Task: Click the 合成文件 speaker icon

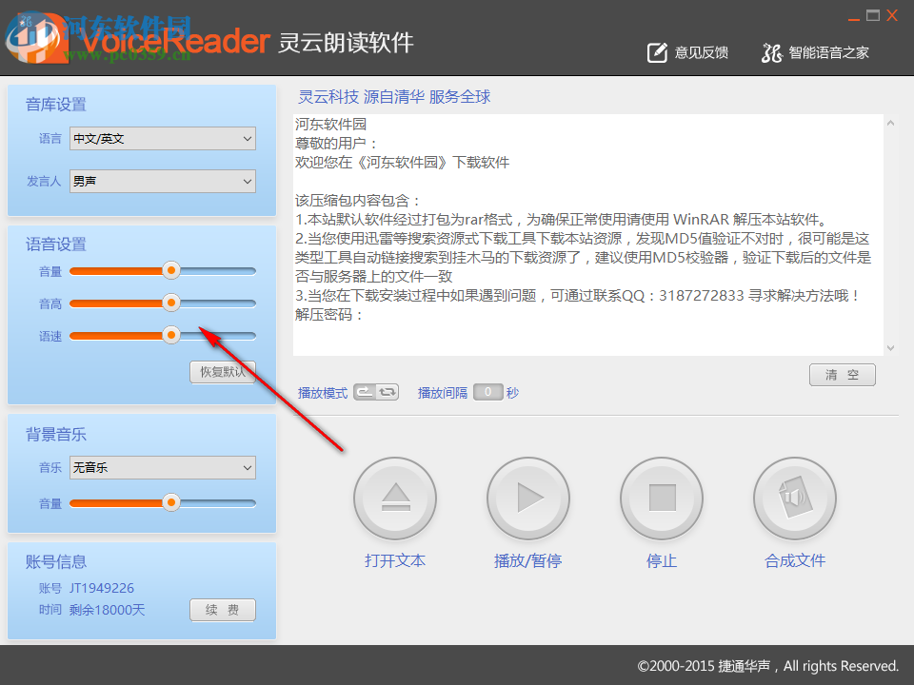Action: pos(795,498)
